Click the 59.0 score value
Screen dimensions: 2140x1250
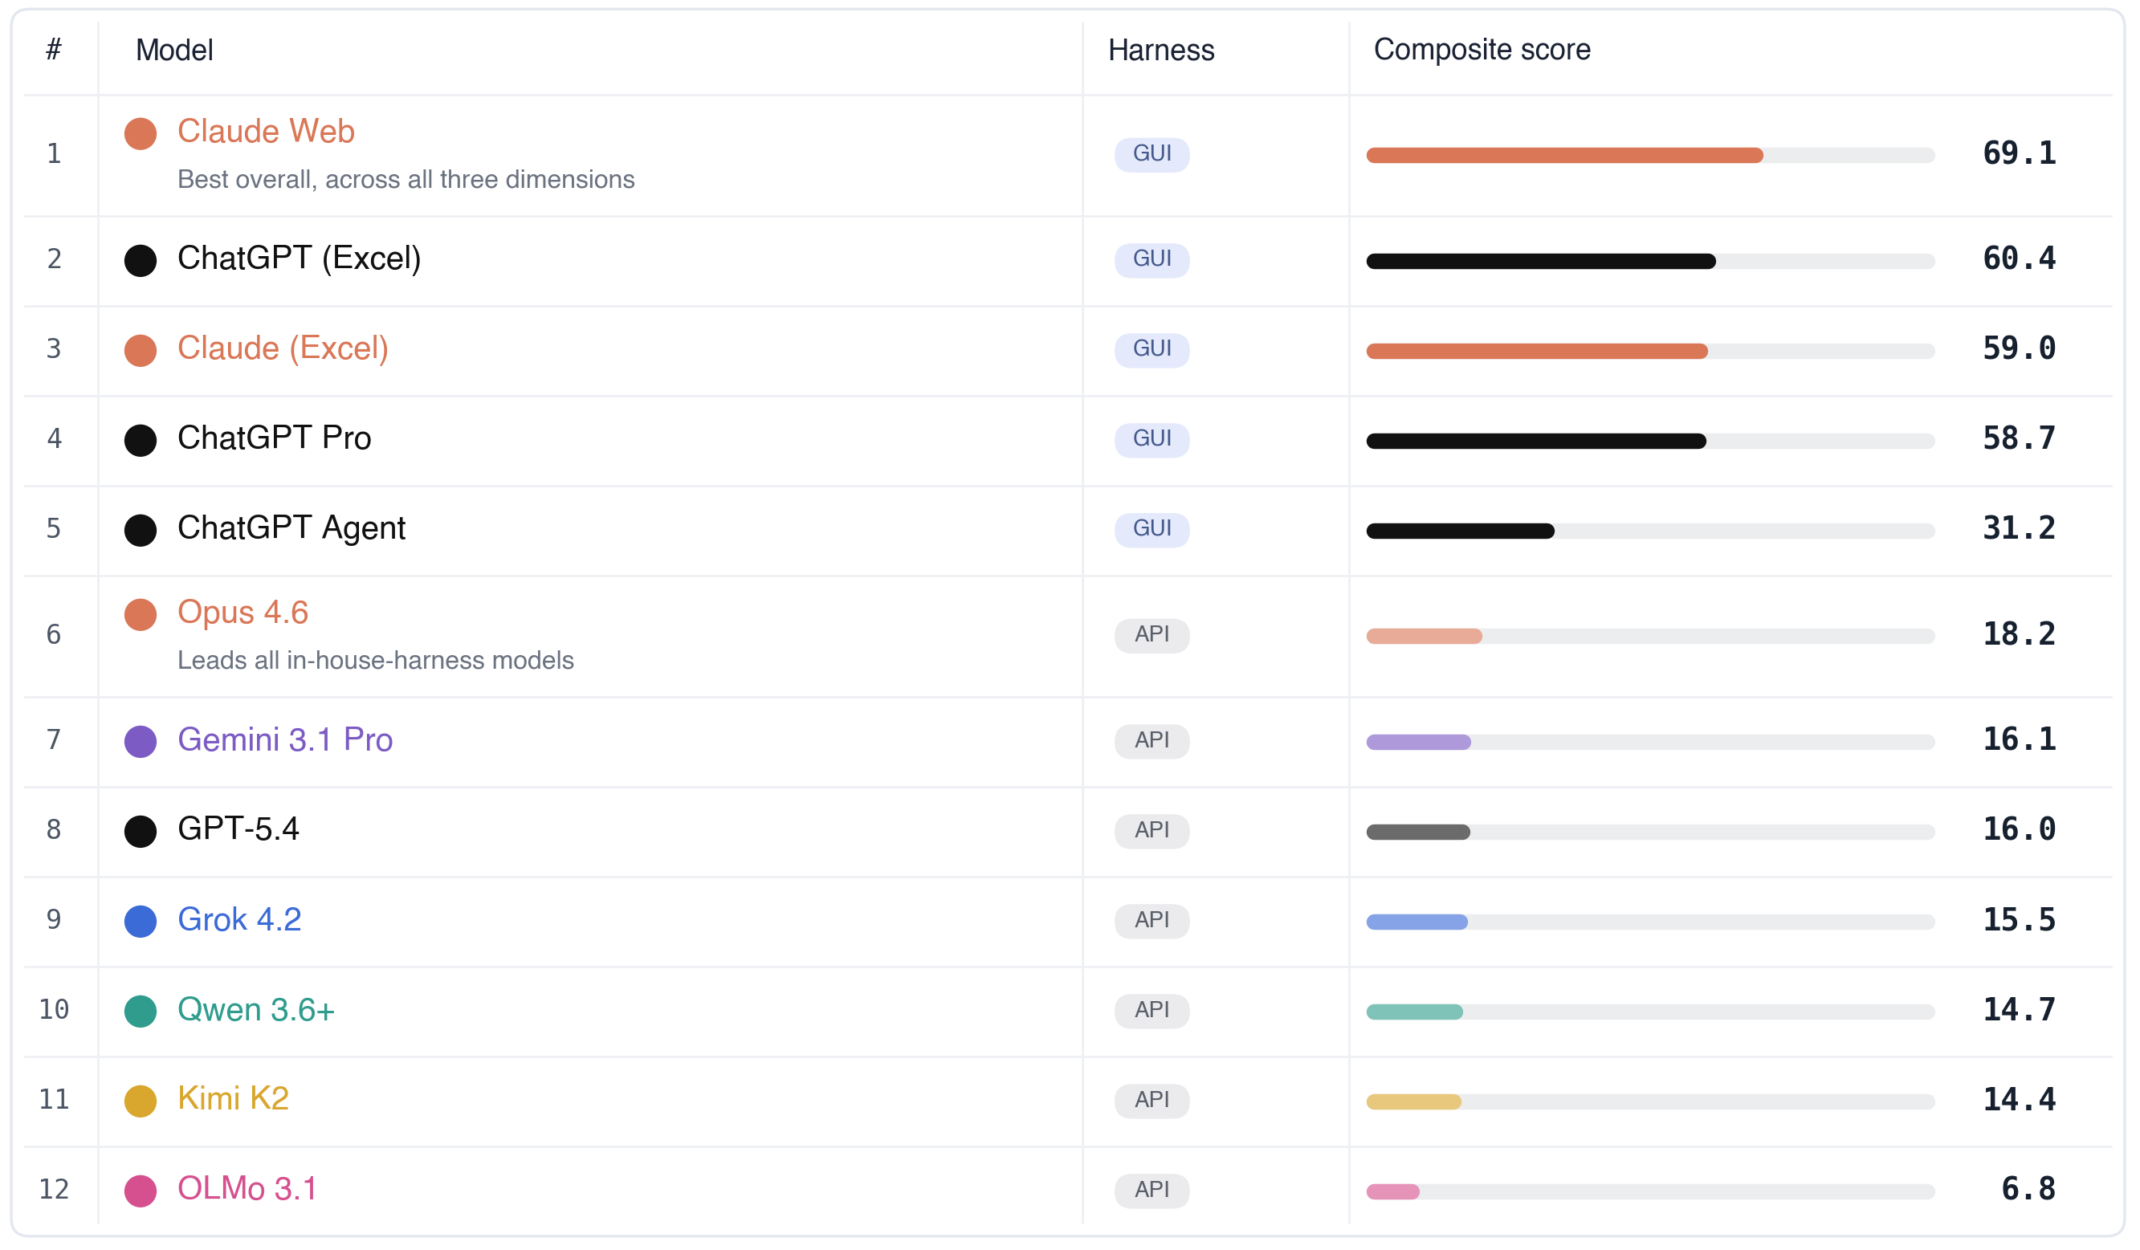[2019, 349]
